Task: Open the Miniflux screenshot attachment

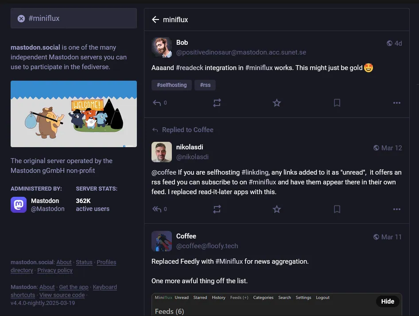Action: pyautogui.click(x=276, y=305)
